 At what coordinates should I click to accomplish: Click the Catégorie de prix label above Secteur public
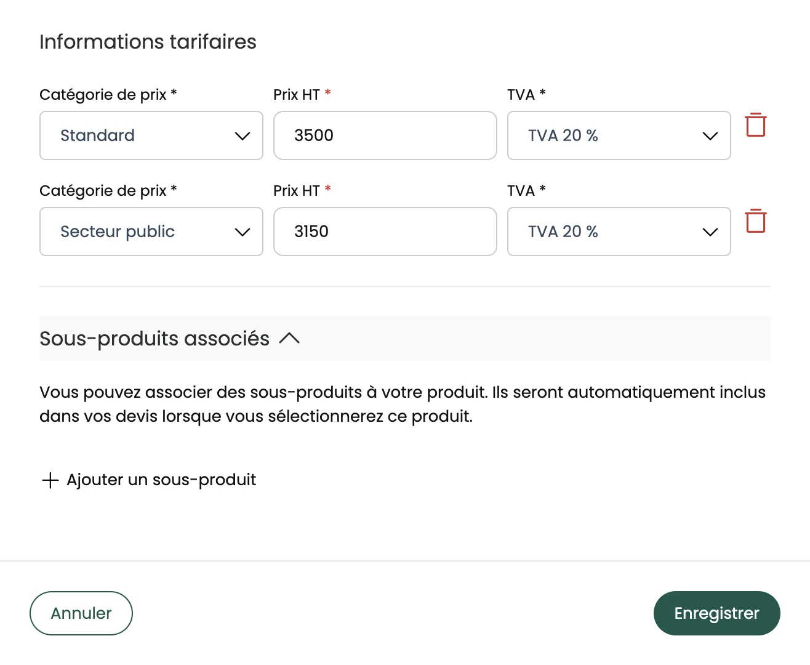point(108,191)
